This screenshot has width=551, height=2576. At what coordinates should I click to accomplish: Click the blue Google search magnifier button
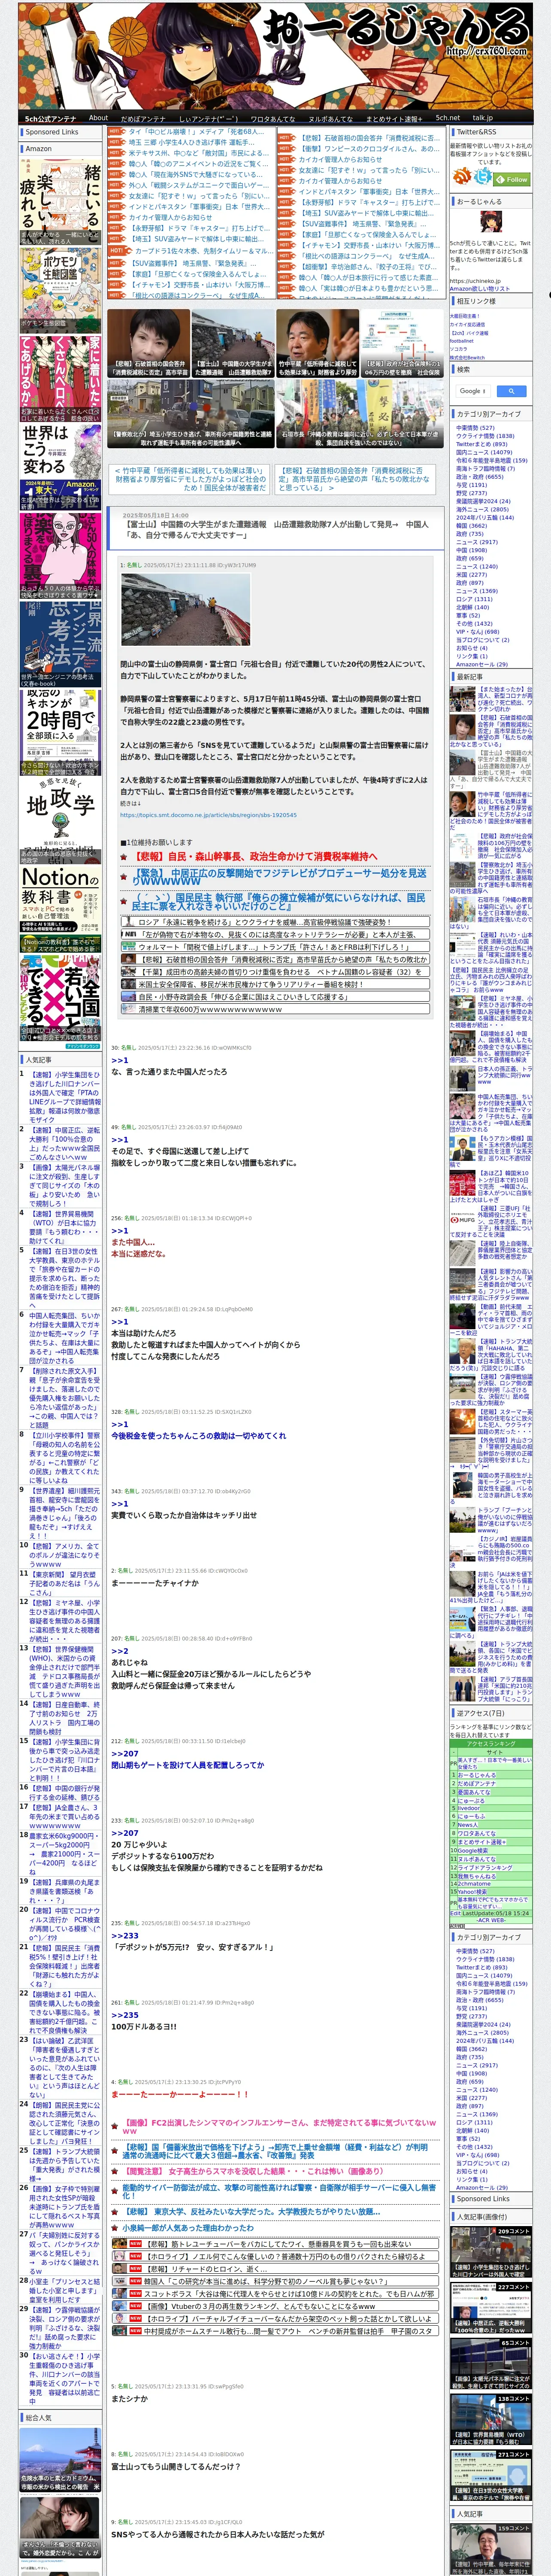coord(511,391)
